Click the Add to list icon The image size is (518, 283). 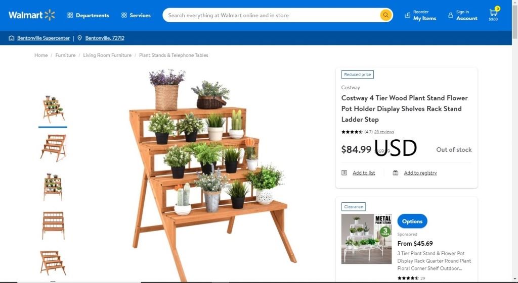[344, 173]
